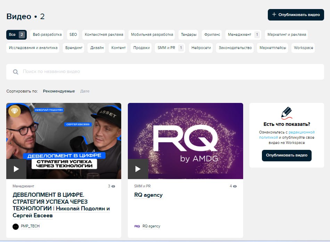This screenshot has height=242, width=330.
Task: Play the RQ agency video
Action: coord(138,169)
